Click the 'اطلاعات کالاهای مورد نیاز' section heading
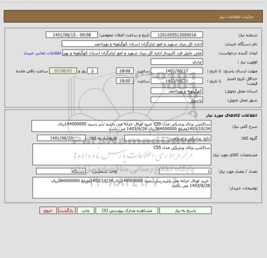This screenshot has height=258, width=267. click(232, 115)
